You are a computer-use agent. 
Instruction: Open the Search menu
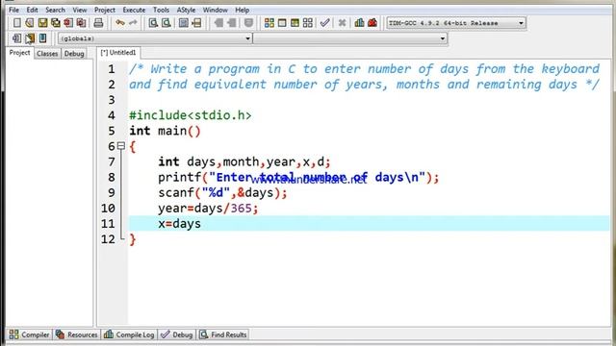click(55, 10)
